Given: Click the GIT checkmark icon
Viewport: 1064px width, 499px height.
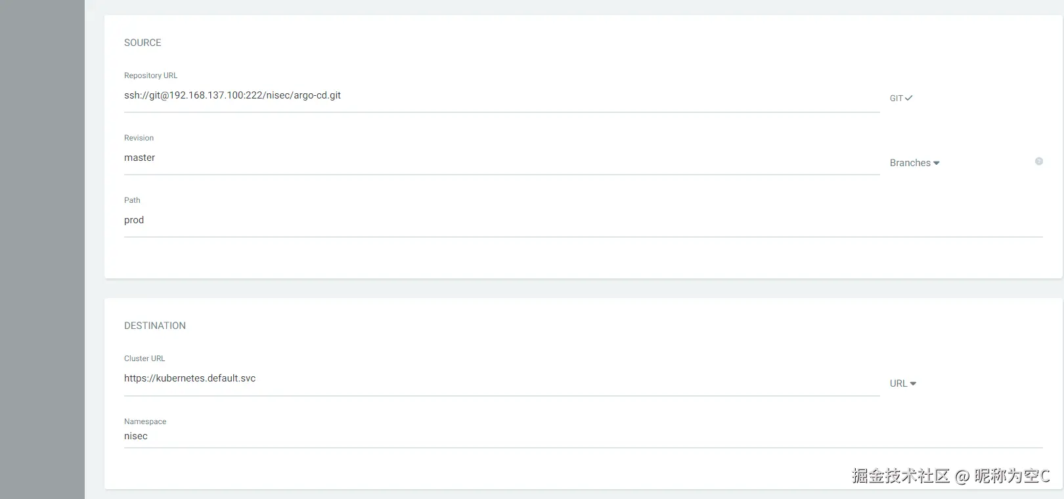Looking at the screenshot, I should click(909, 98).
